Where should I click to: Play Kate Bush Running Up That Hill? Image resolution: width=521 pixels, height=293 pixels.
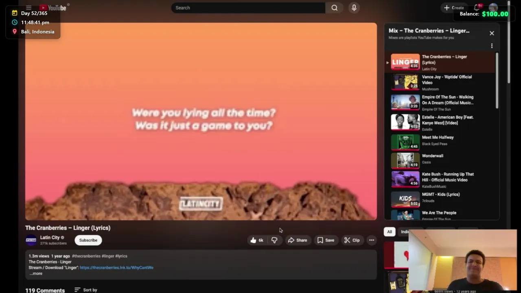click(440, 179)
